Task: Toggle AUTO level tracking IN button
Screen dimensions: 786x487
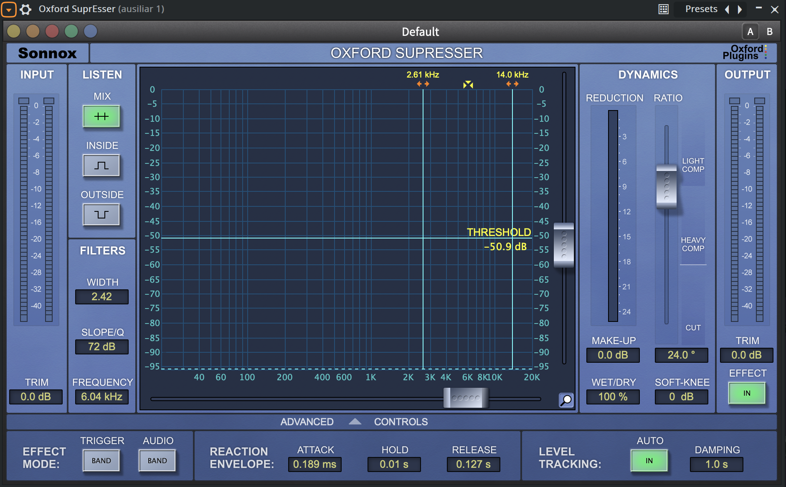Action: 649,461
